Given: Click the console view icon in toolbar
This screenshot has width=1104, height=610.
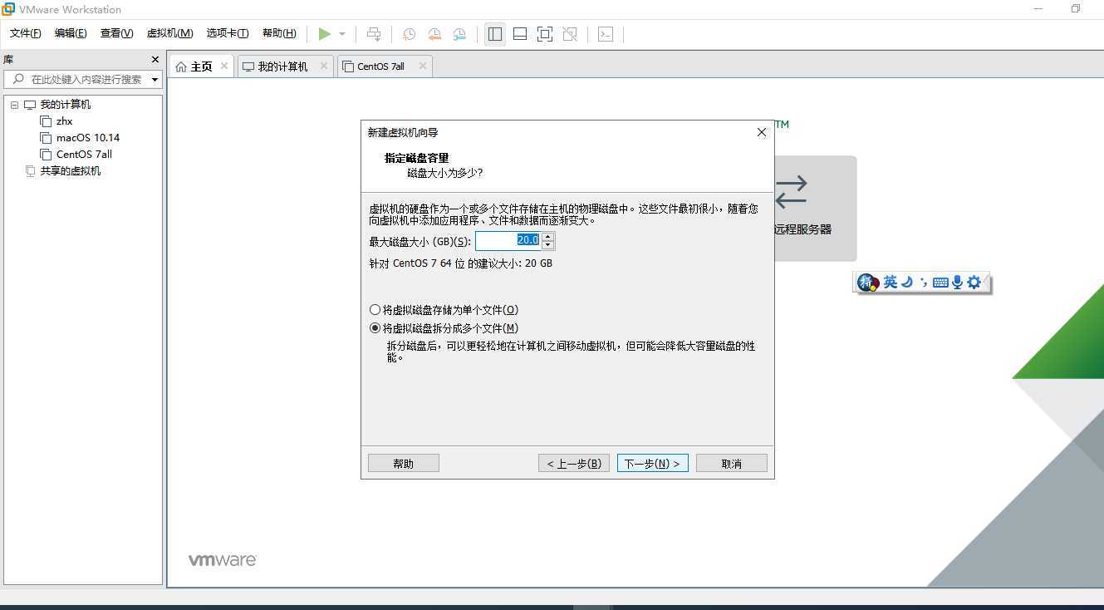Looking at the screenshot, I should [606, 34].
